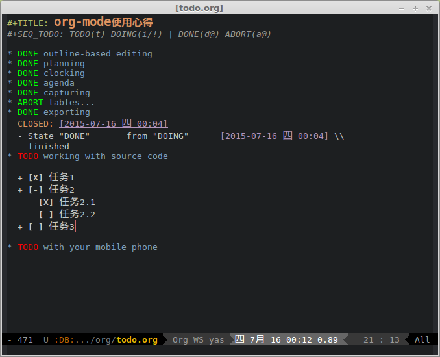Click the DONE keyword before exporting
Viewport: 440px width, 357px height.
28,112
